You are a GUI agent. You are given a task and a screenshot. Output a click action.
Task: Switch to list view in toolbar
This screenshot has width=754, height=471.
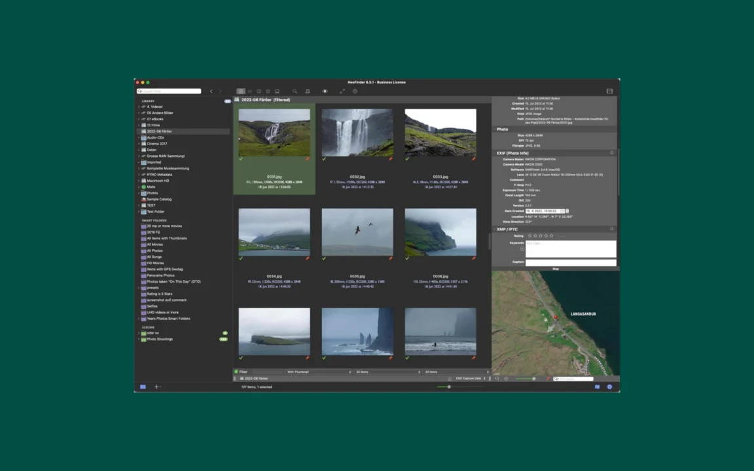point(250,92)
